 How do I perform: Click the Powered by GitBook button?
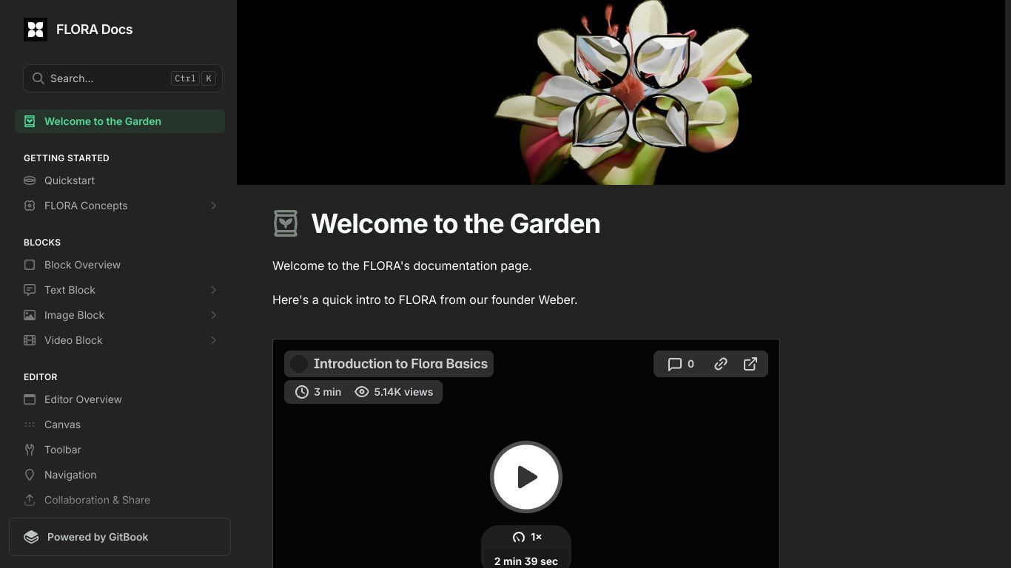coord(120,537)
